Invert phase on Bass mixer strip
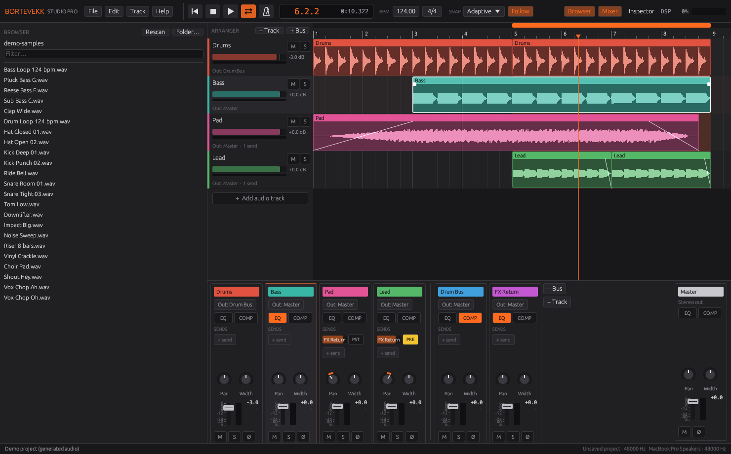 [303, 437]
